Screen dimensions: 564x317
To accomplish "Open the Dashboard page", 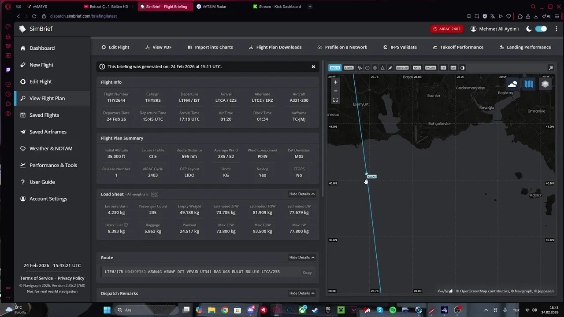I will (42, 48).
